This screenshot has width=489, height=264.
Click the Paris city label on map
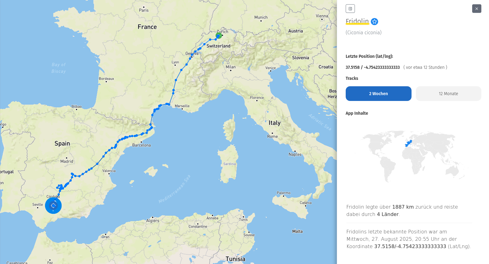144,10
